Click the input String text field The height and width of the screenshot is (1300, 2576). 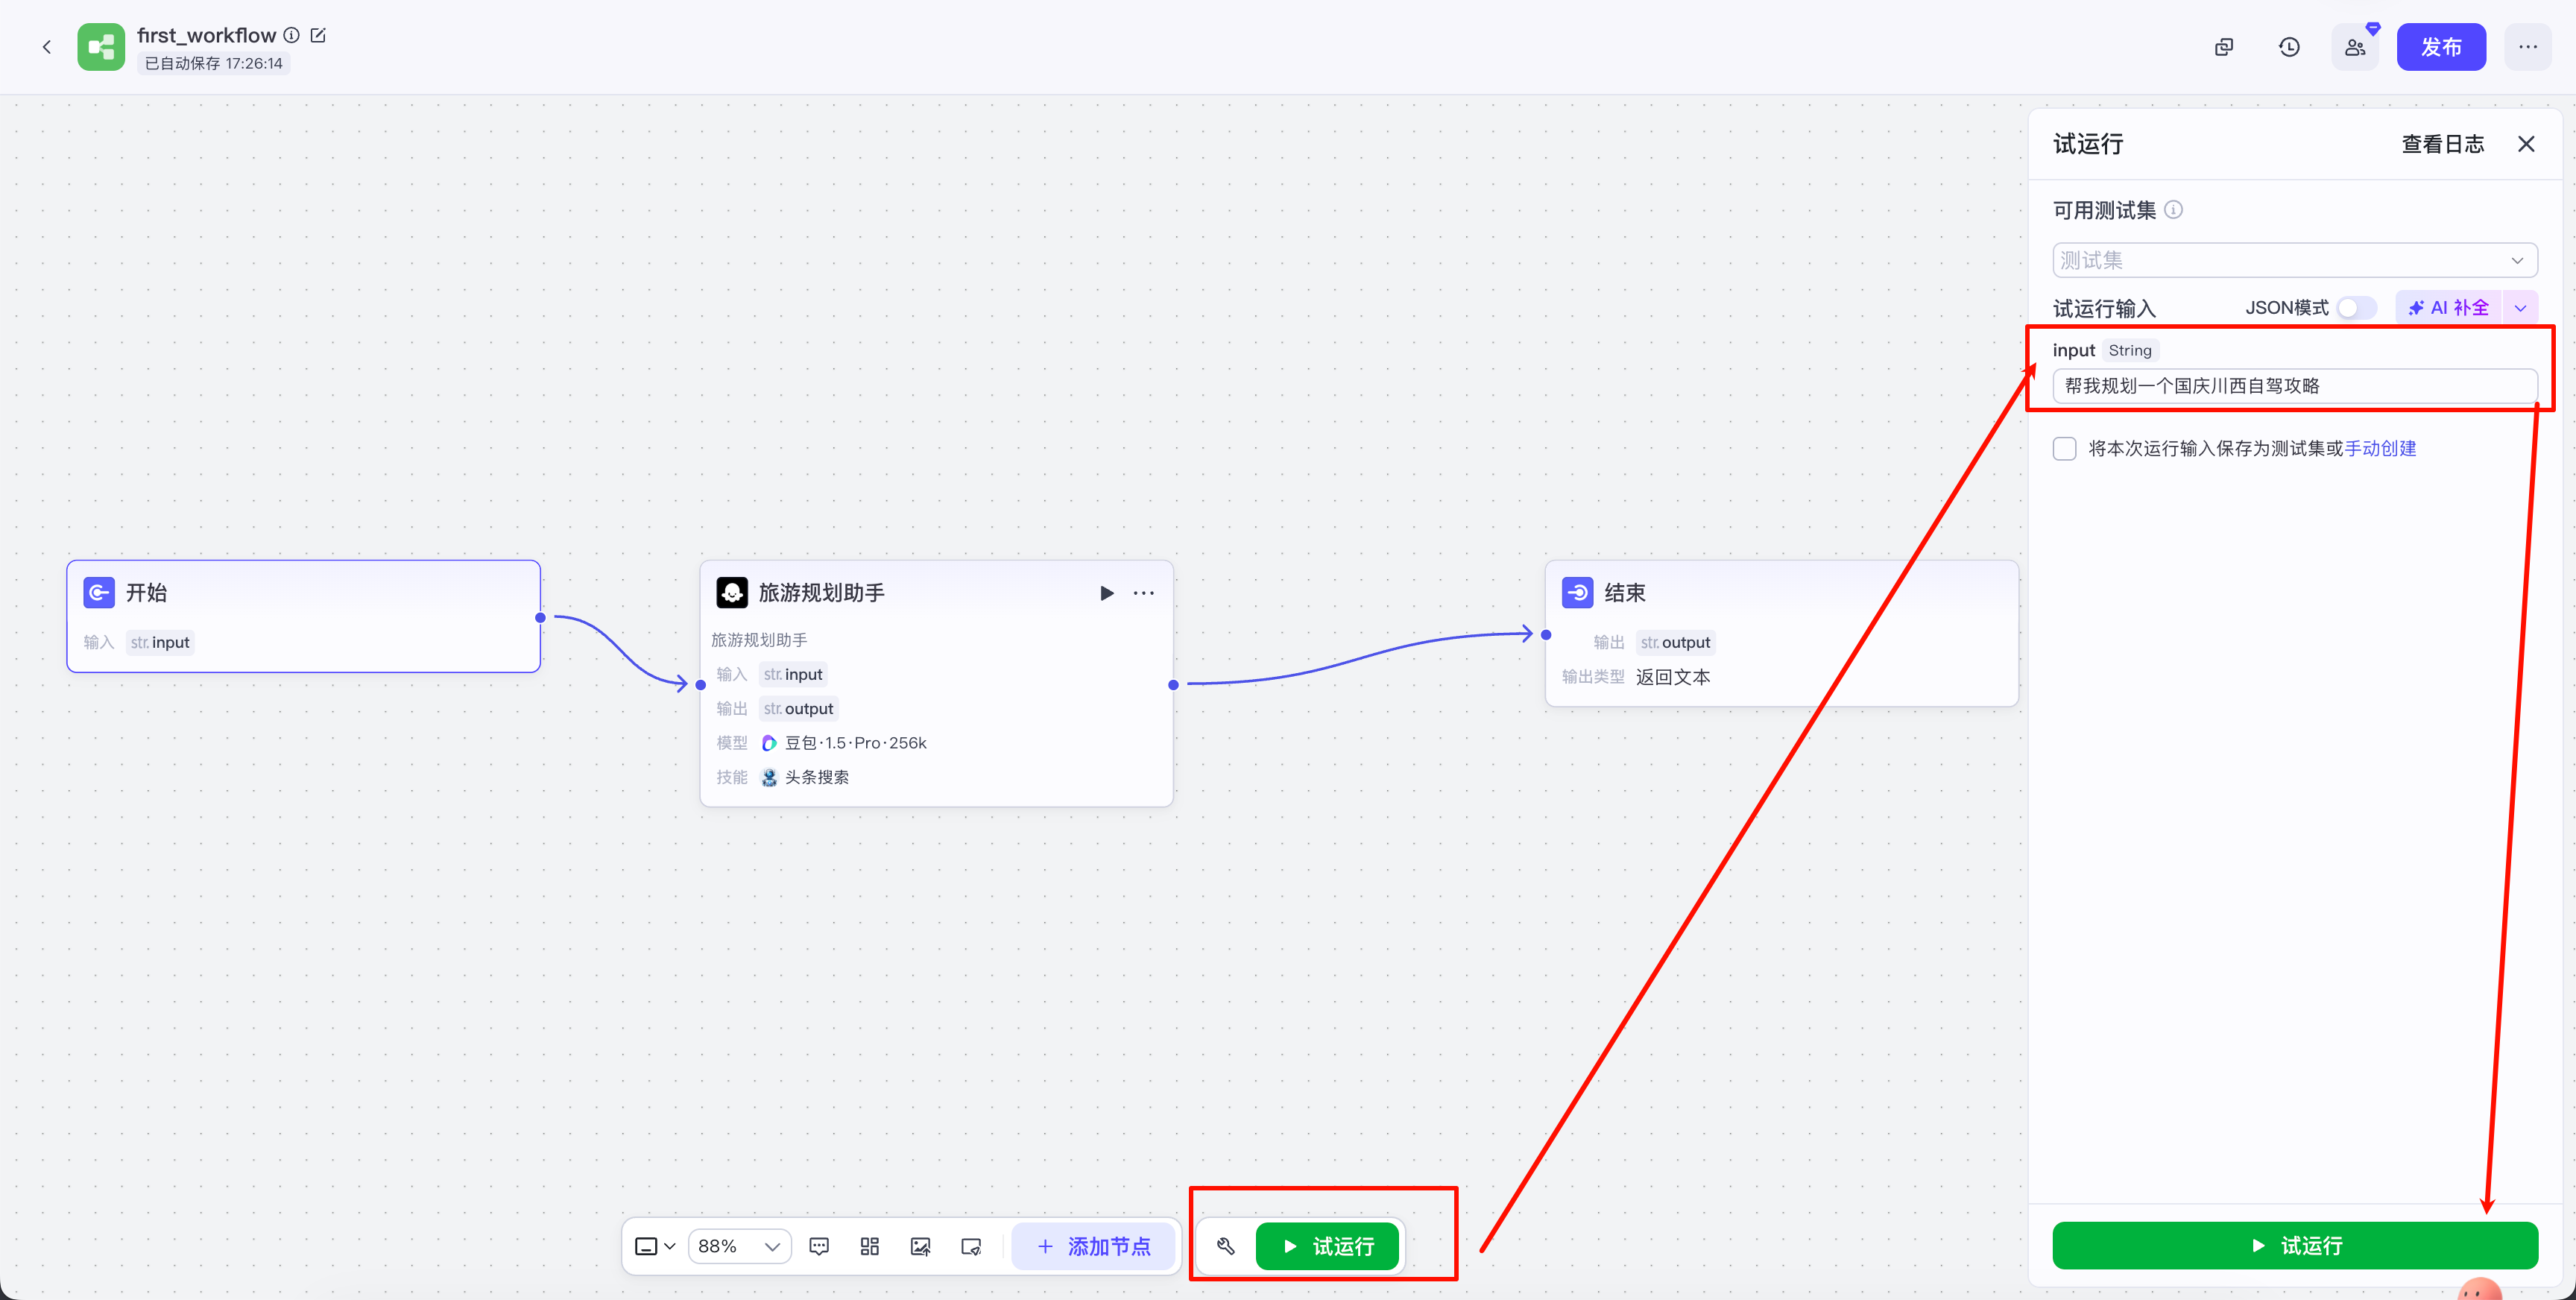tap(2294, 386)
